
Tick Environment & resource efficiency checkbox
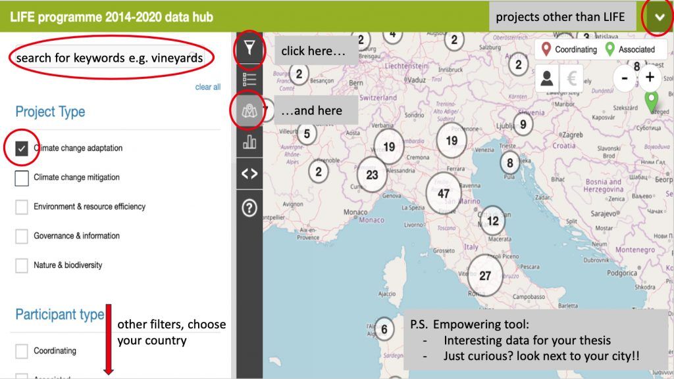click(22, 207)
